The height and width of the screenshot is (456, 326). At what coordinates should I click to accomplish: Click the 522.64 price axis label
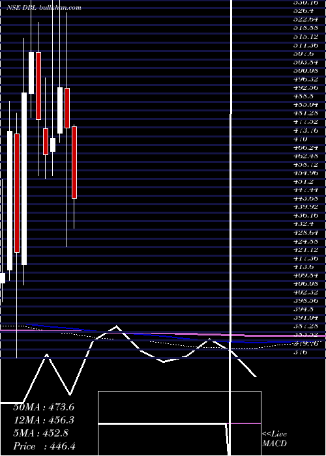[x=306, y=20]
